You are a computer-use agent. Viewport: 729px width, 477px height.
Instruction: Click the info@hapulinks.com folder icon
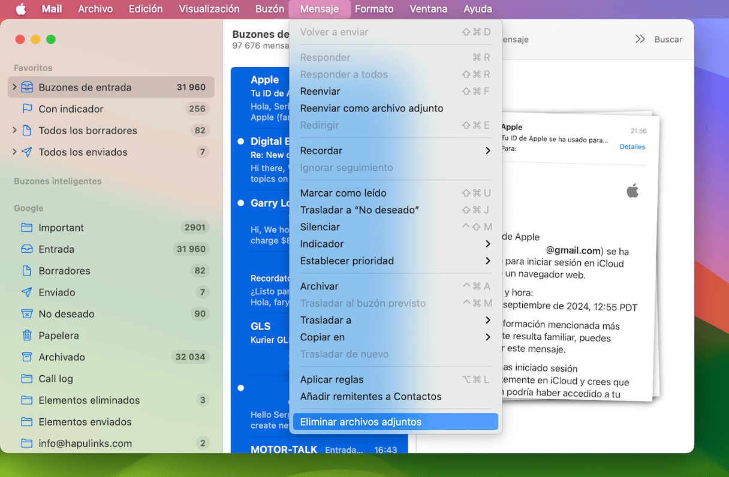point(26,443)
